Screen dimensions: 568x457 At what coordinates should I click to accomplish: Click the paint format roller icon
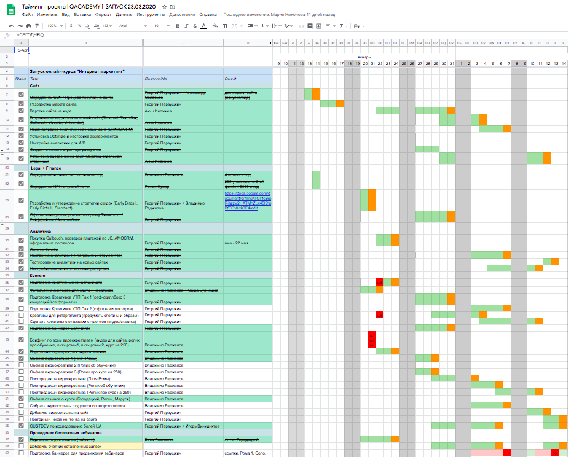pos(37,26)
